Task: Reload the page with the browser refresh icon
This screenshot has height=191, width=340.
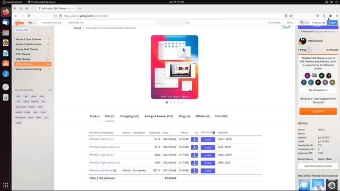Action: 29,16
